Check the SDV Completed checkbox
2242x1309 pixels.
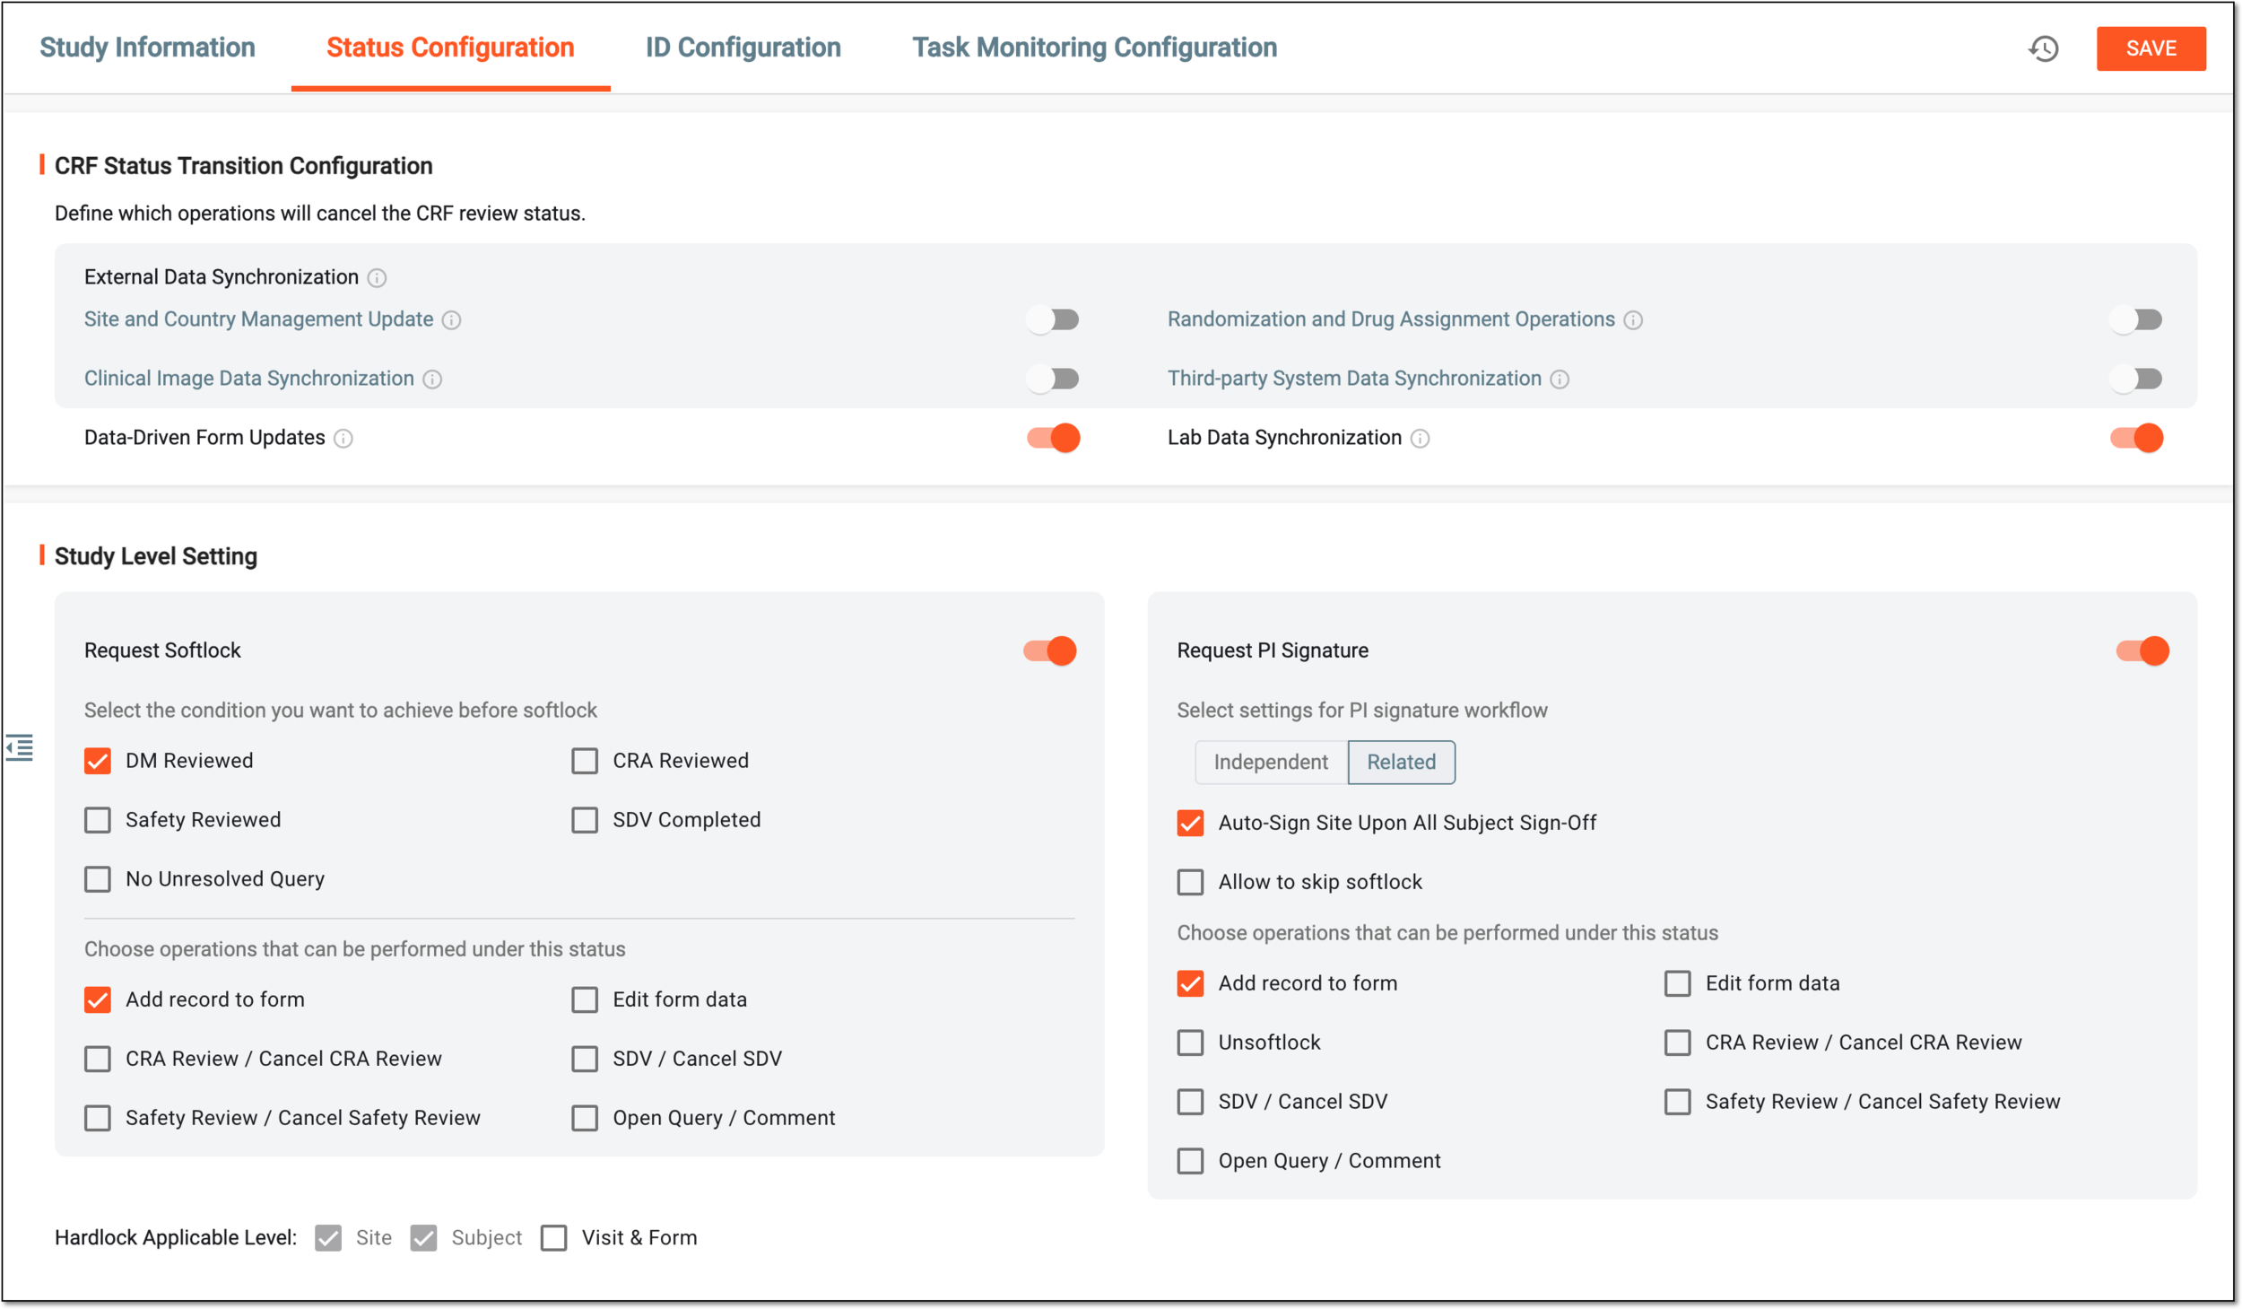(585, 820)
